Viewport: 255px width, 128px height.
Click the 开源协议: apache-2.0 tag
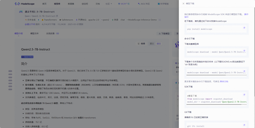(87, 20)
